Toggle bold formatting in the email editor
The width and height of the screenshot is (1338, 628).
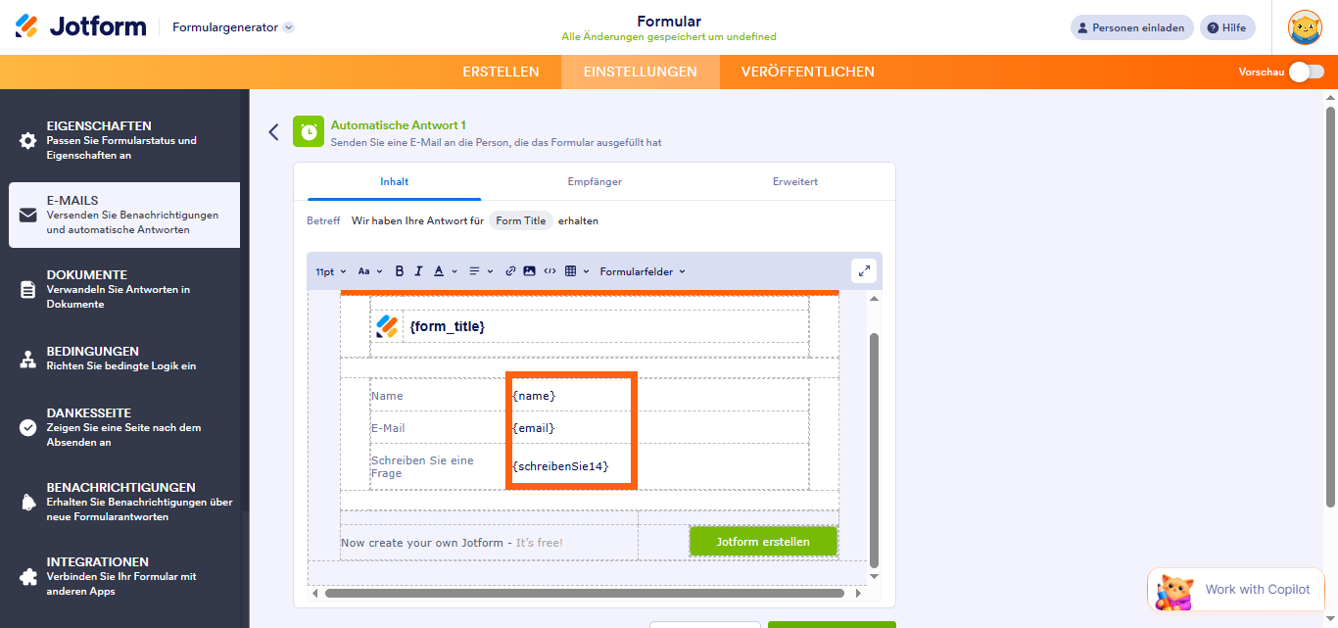pyautogui.click(x=399, y=271)
